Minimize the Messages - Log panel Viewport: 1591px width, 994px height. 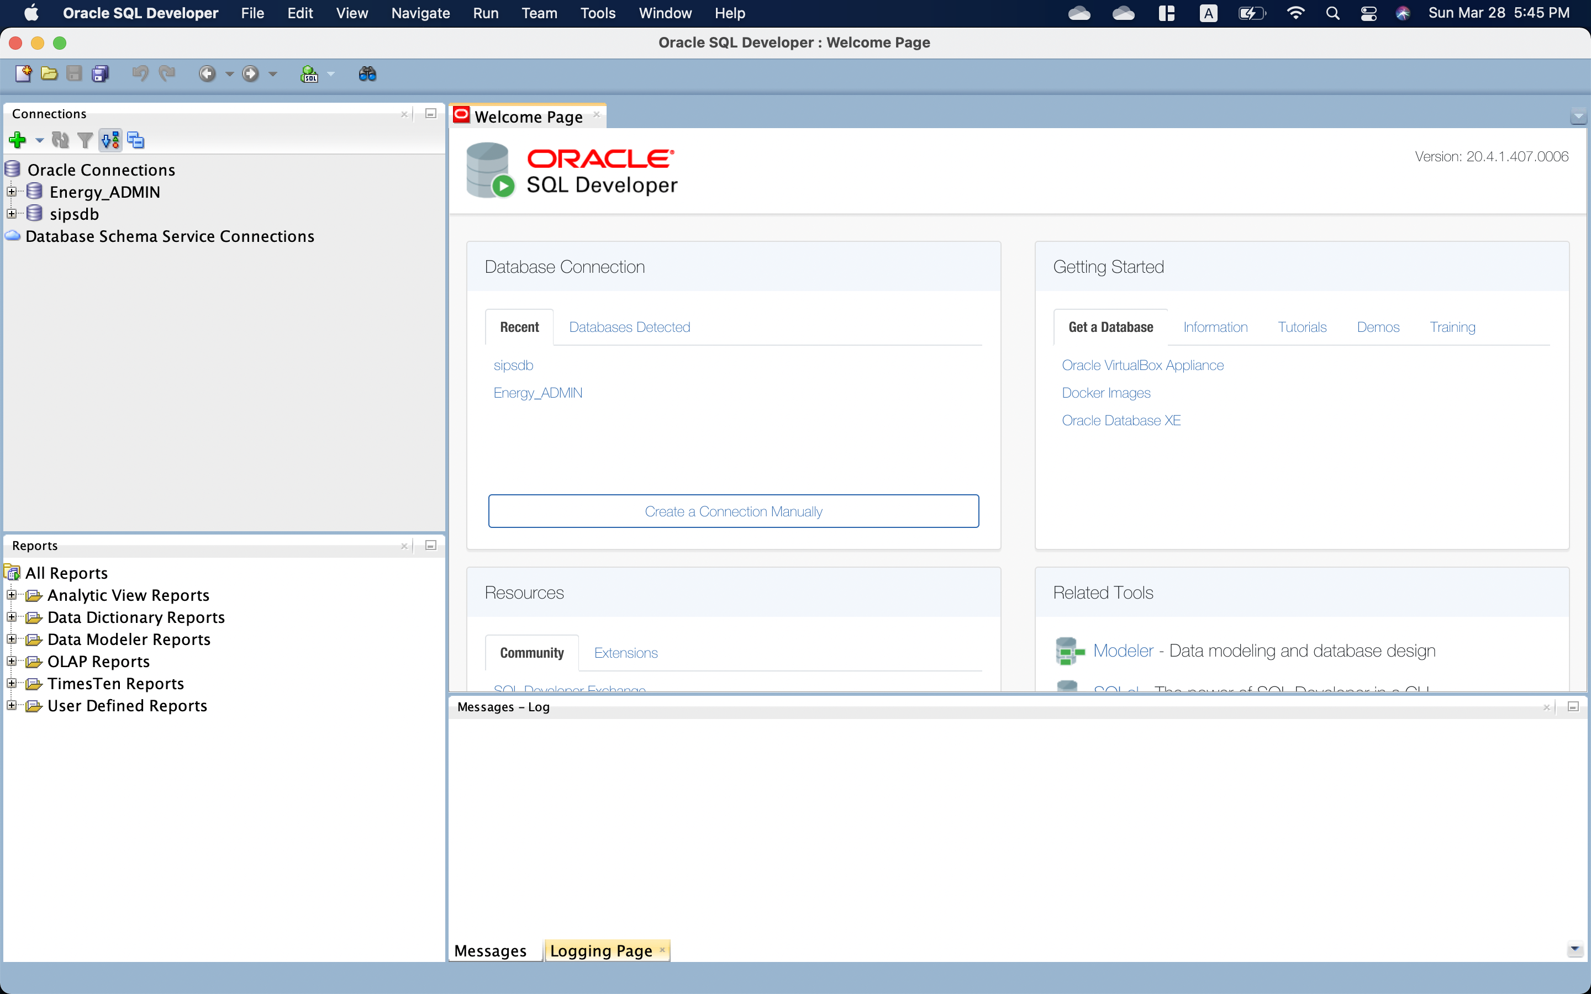point(1573,707)
